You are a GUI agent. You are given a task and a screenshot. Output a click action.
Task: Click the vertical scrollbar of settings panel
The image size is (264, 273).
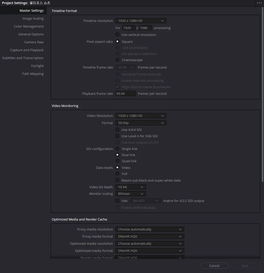pyautogui.click(x=262, y=94)
